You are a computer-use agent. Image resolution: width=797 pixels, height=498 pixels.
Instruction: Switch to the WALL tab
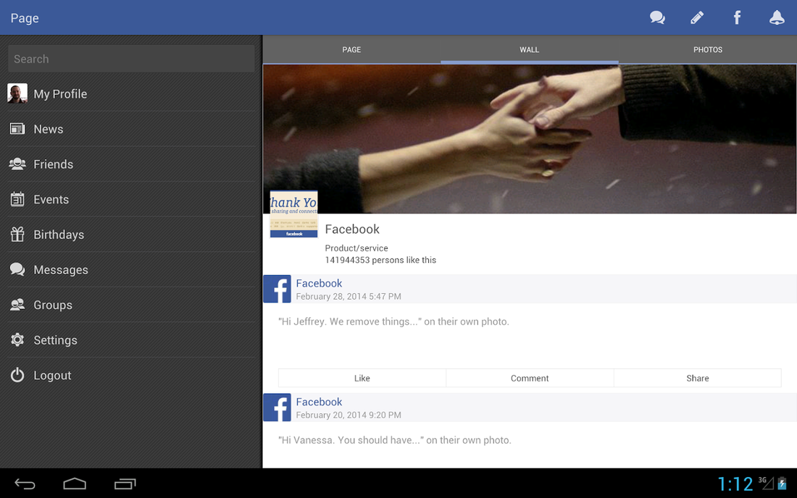(x=529, y=50)
